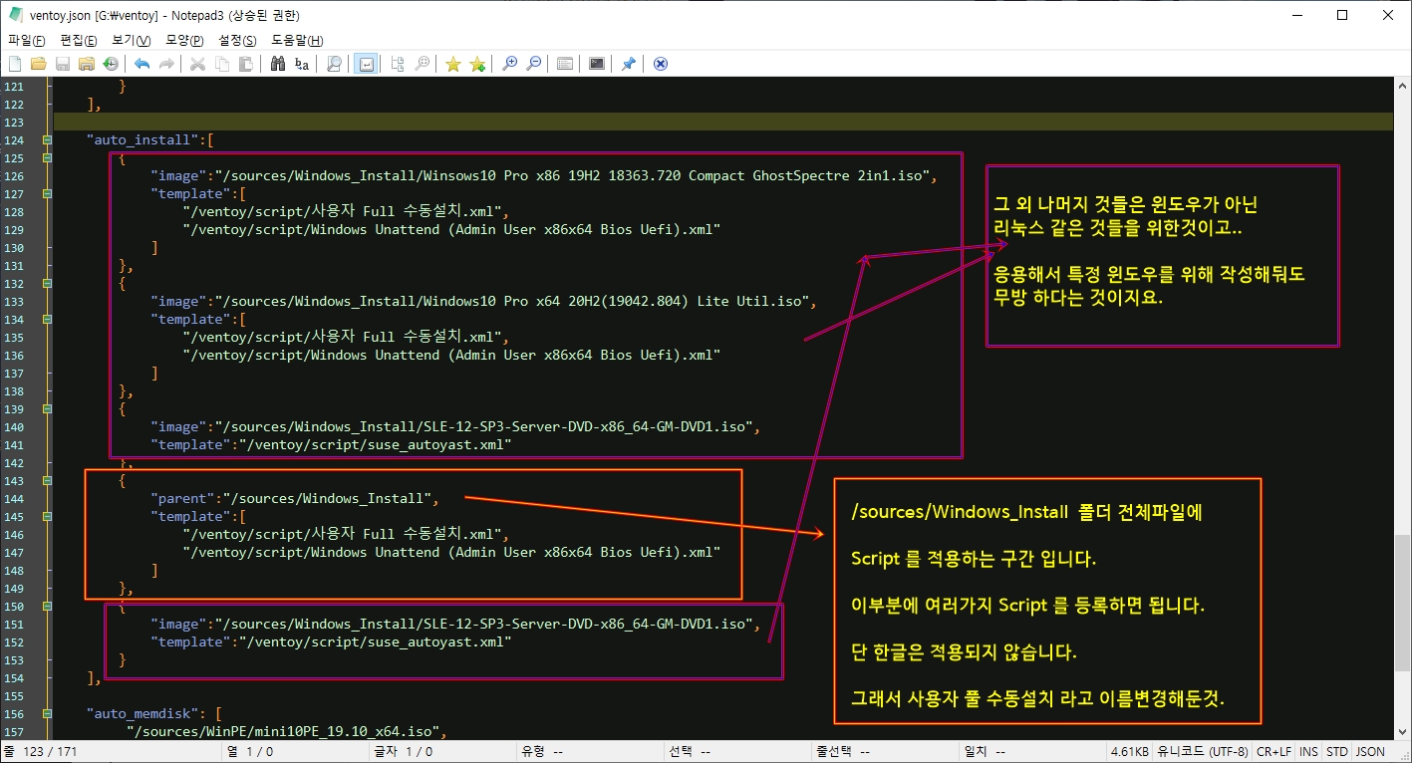Zoom out with magnifier minus icon
The image size is (1412, 763).
tap(533, 64)
